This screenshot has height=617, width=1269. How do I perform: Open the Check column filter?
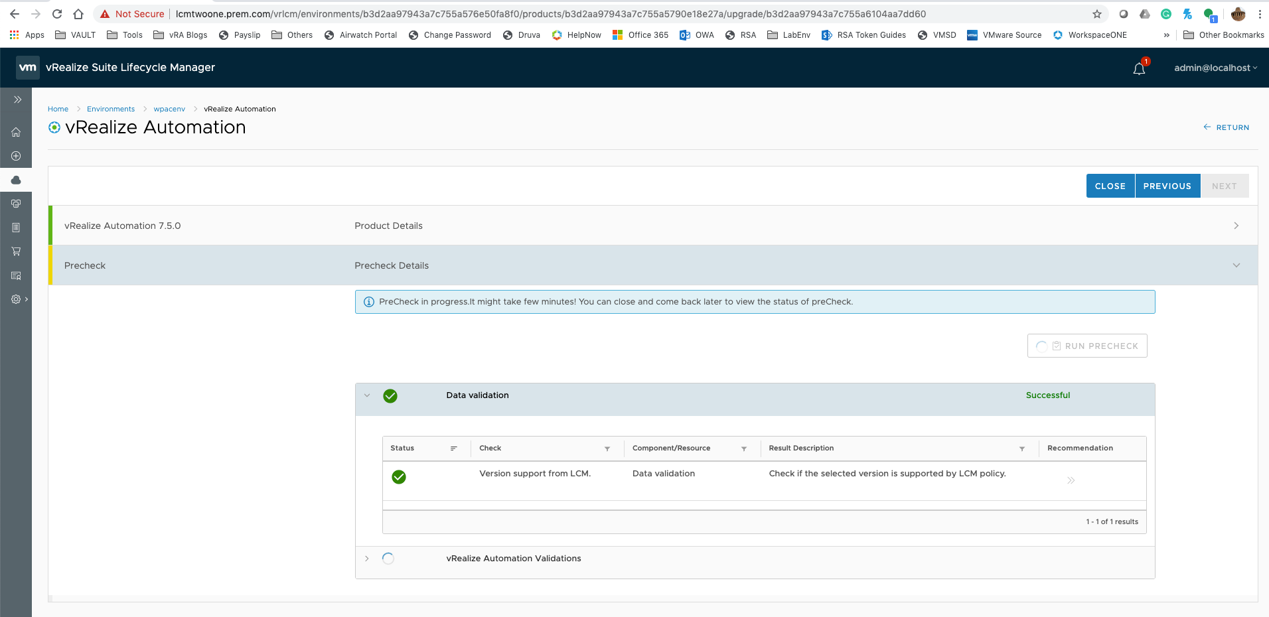click(607, 449)
